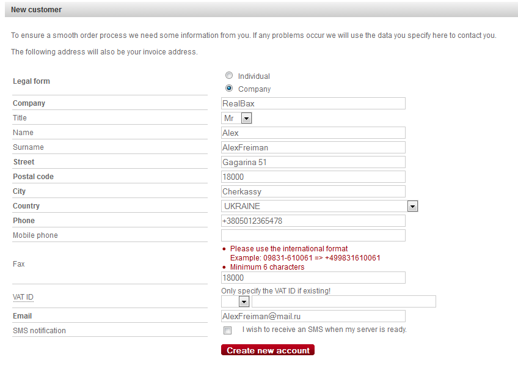Select the Individual legal form option
Screen dimensions: 518x365
229,75
